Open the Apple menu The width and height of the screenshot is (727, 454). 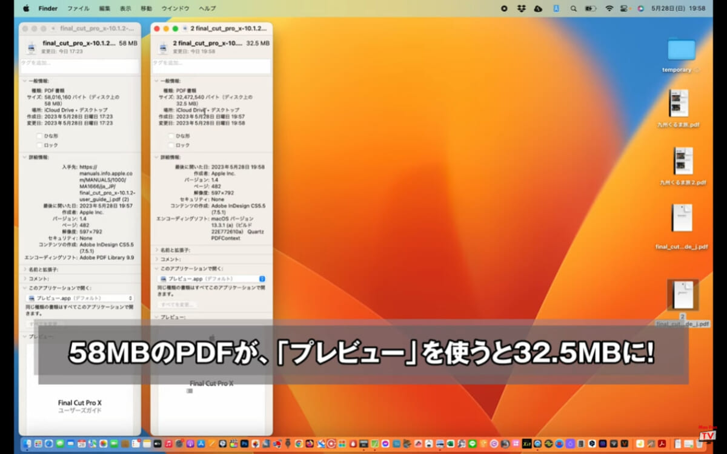tap(26, 8)
